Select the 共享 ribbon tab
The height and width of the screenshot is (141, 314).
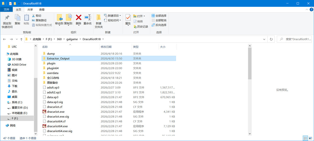point(30,9)
